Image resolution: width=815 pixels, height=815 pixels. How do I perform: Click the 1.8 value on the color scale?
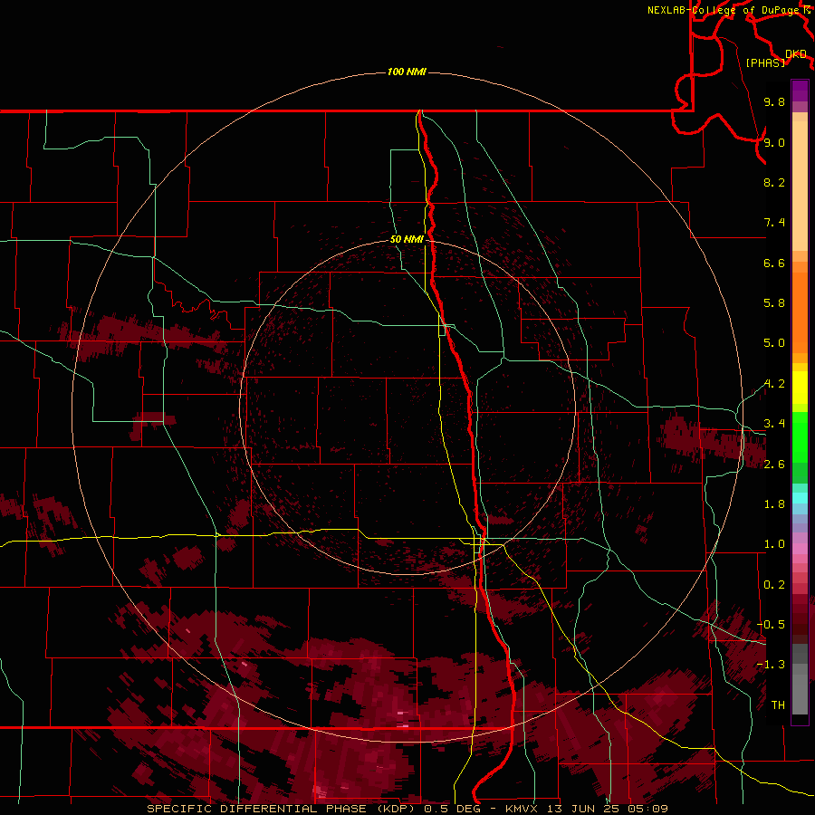(x=774, y=504)
